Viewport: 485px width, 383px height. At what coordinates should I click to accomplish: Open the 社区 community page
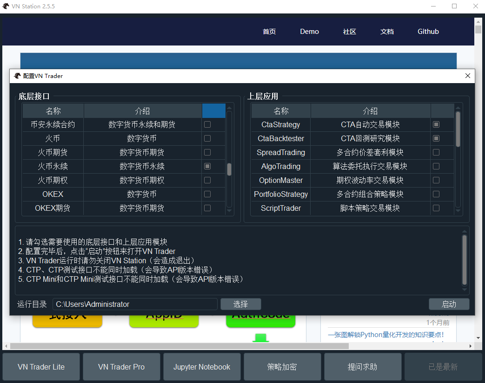point(349,31)
